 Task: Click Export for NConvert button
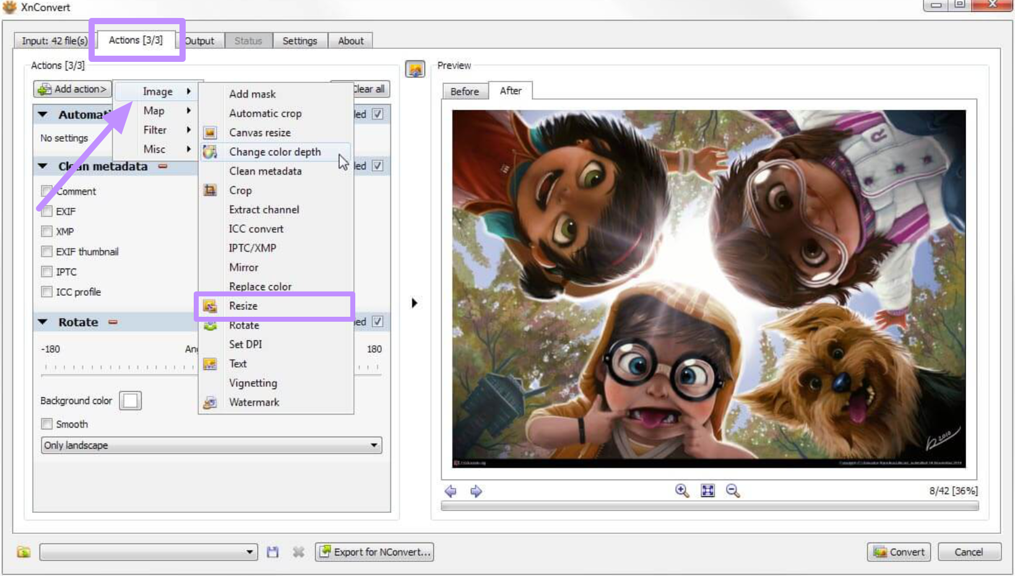point(374,552)
